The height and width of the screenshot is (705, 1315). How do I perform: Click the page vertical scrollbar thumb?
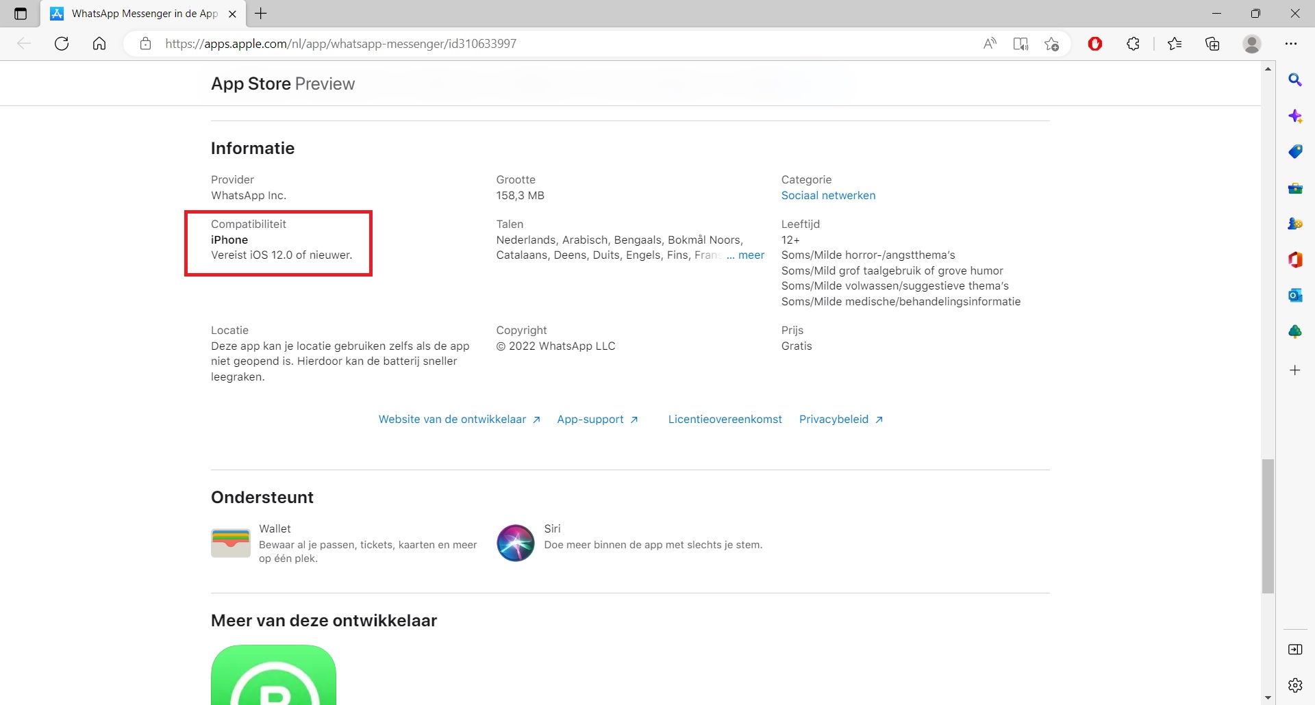click(x=1268, y=526)
